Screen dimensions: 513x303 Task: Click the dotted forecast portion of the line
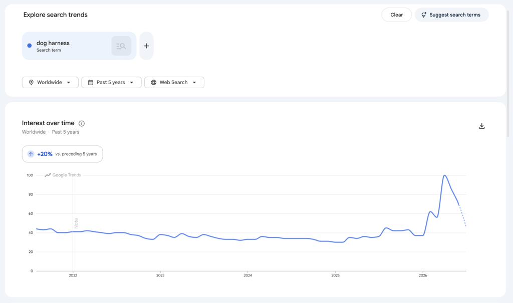point(462,216)
